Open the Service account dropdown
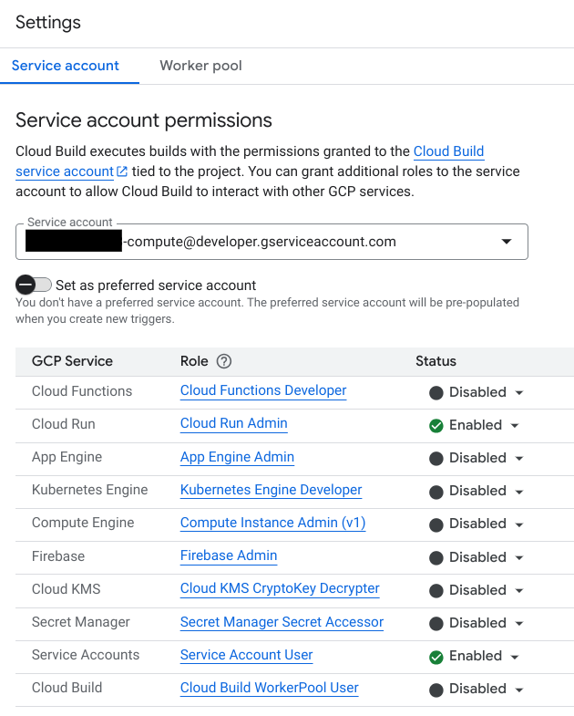Viewport: 574px width, 716px height. pyautogui.click(x=506, y=242)
